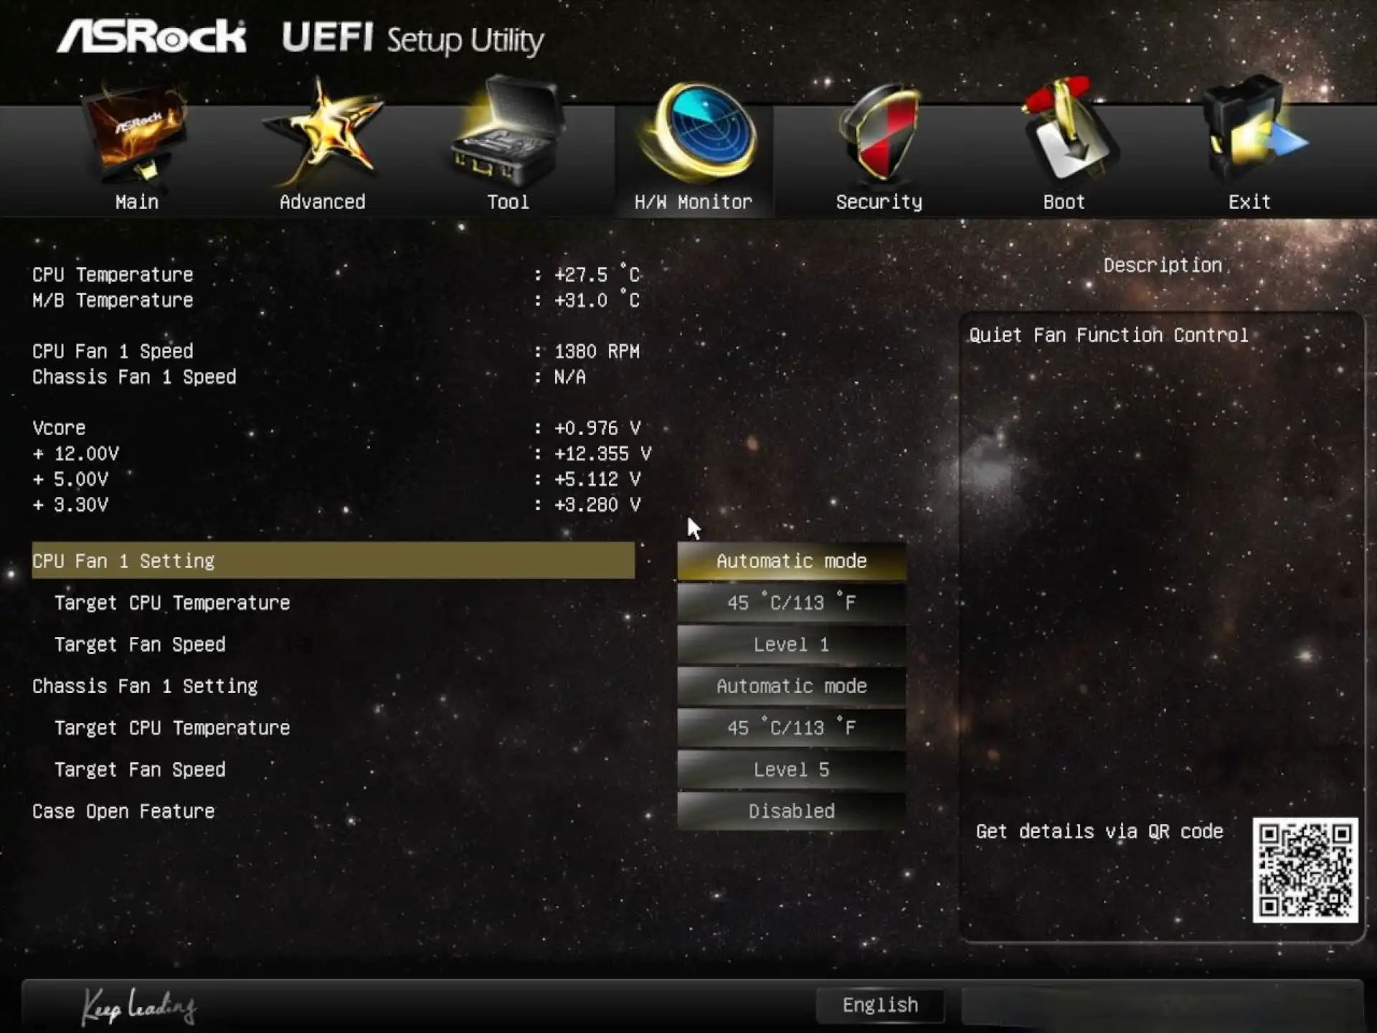Open CPU Fan 1 Automatic mode dropdown
Image resolution: width=1377 pixels, height=1033 pixels.
point(791,561)
